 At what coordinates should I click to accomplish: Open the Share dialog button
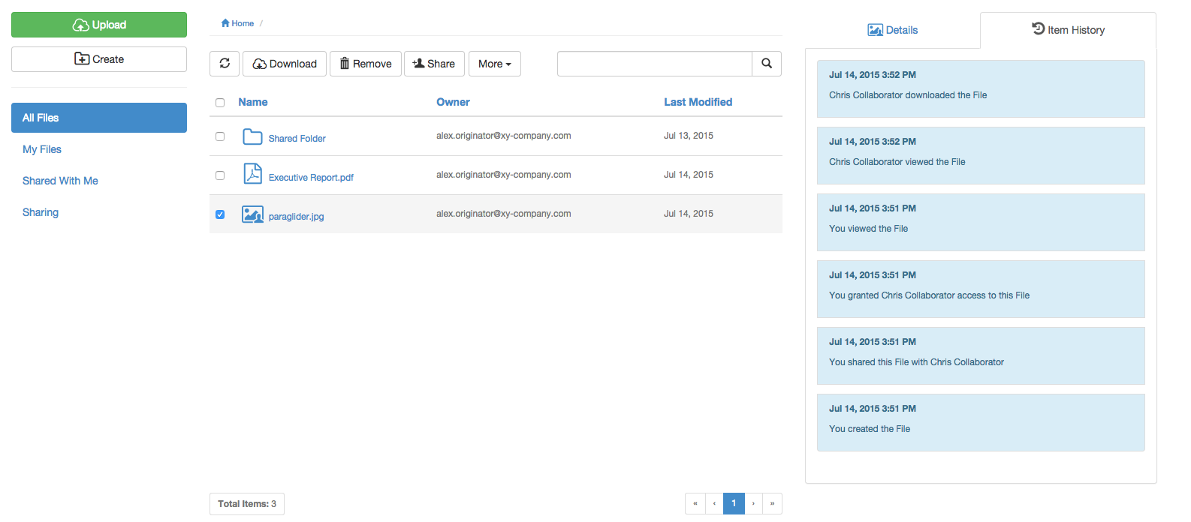(434, 64)
